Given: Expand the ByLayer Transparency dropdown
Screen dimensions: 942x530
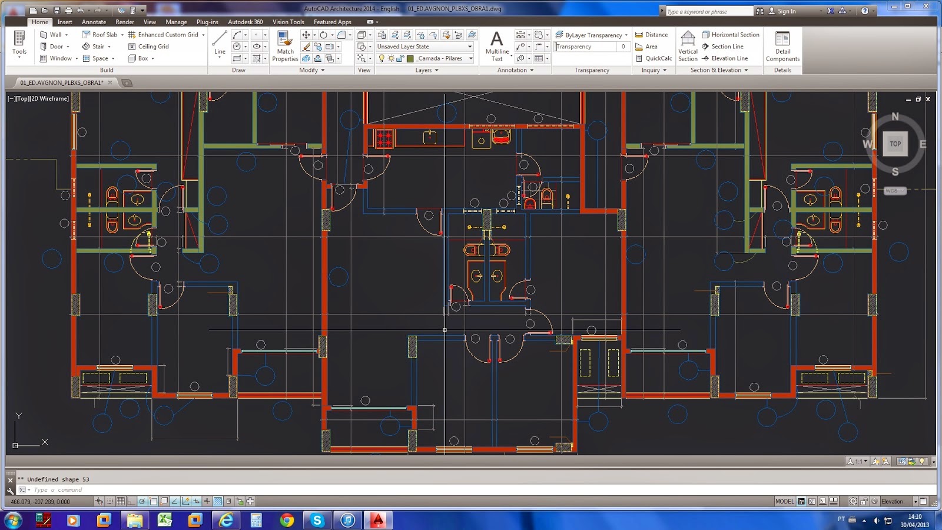Looking at the screenshot, I should (x=625, y=35).
